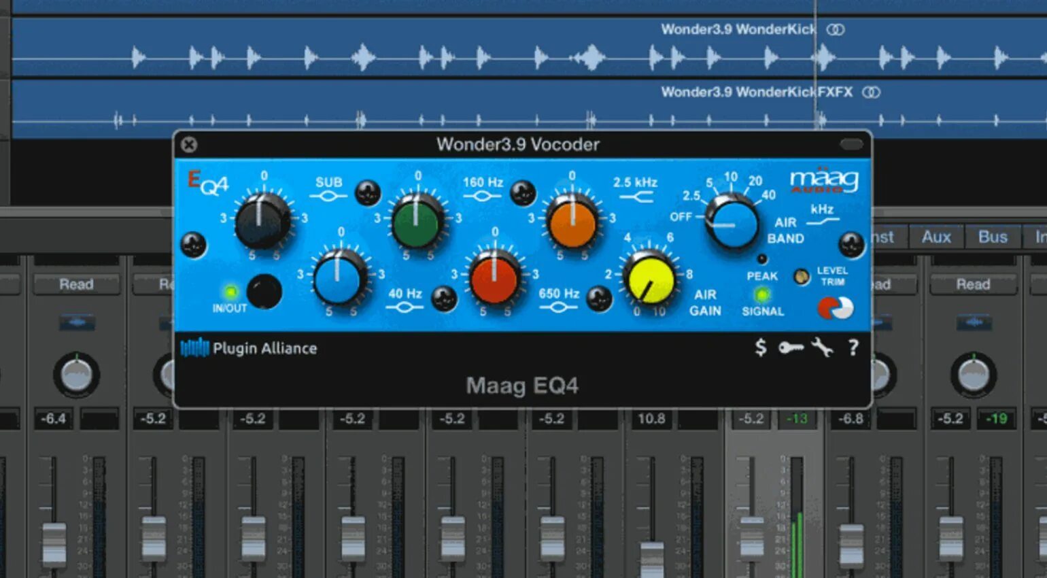
Task: Switch to the Bus mixer tab
Action: (993, 237)
